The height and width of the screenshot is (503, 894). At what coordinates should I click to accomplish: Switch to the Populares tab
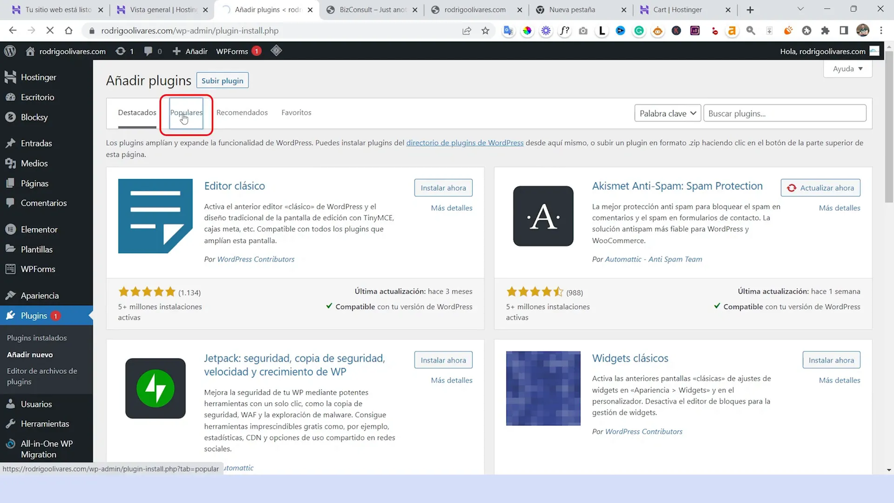point(186,112)
